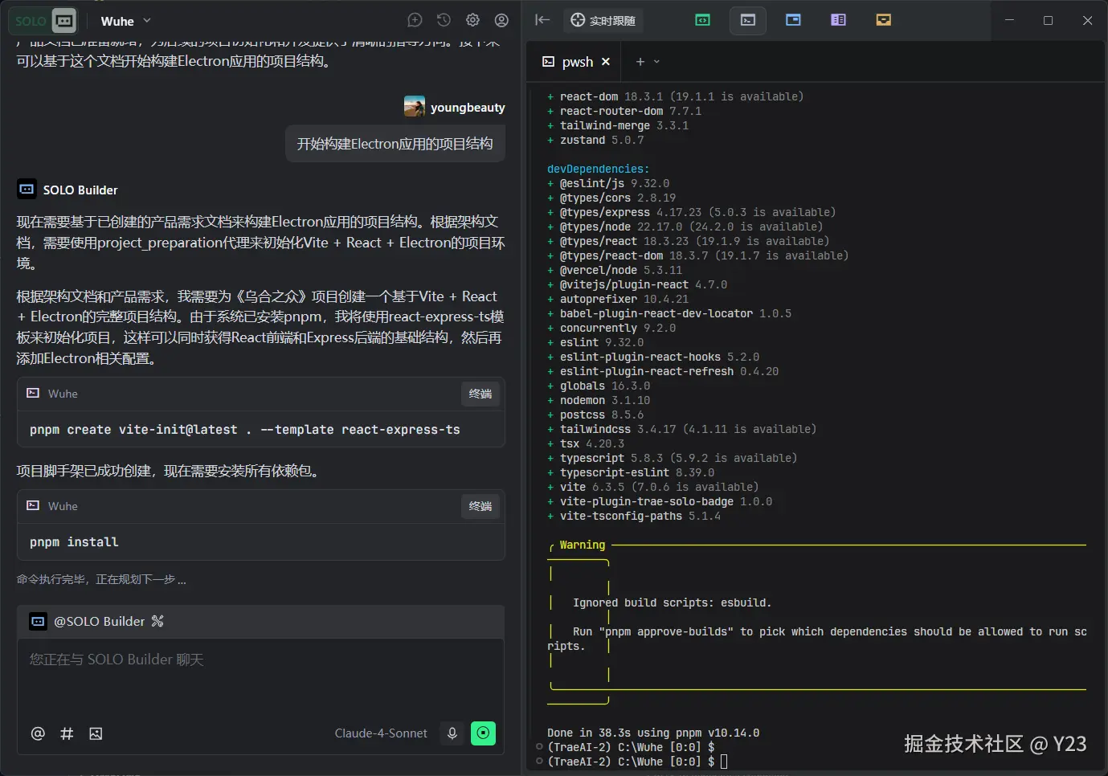The image size is (1108, 776).
Task: Collapse the right panel with arrow icon
Action: [542, 20]
